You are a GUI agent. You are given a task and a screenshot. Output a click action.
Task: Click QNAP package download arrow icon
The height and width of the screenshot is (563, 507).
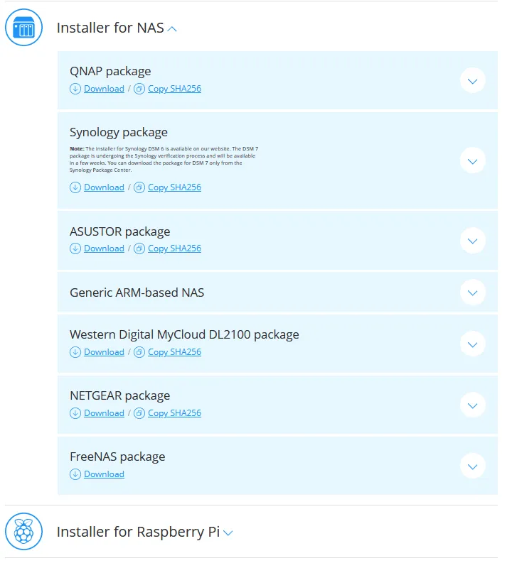click(75, 89)
